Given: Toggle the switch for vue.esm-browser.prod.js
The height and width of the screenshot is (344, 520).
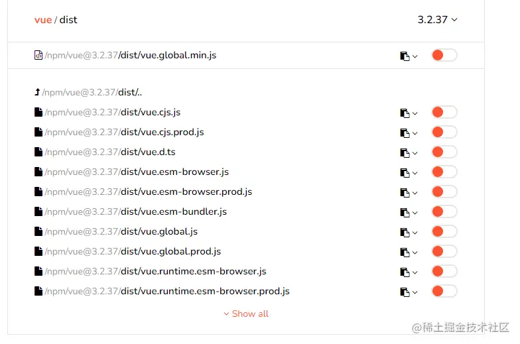Looking at the screenshot, I should (444, 192).
